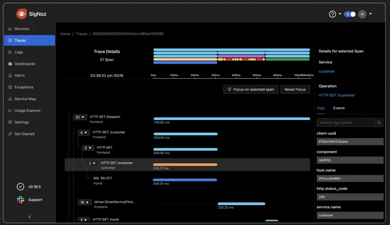Collapse the 3 spans HTTP GET node
Viewport: 390px width, 225px height.
point(88,148)
